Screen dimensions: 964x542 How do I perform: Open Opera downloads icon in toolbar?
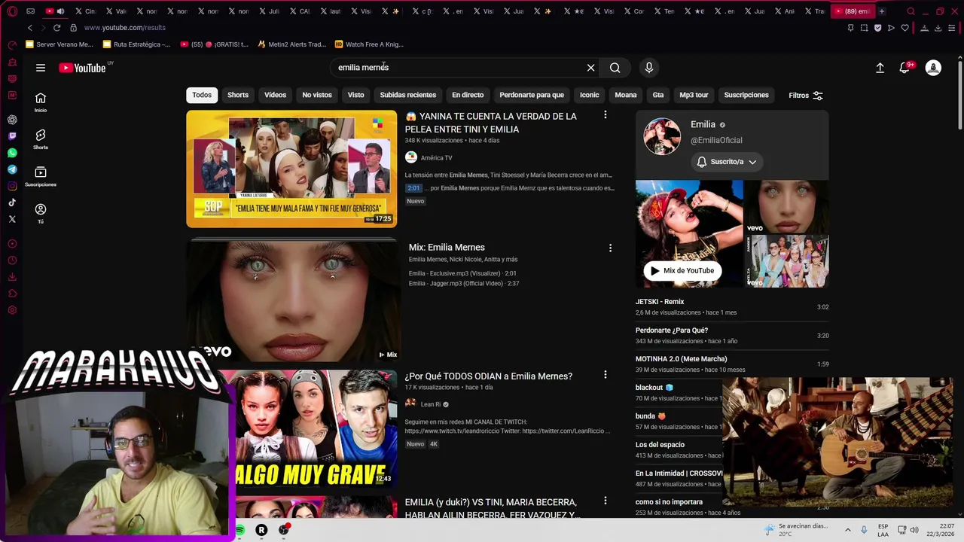tap(938, 28)
